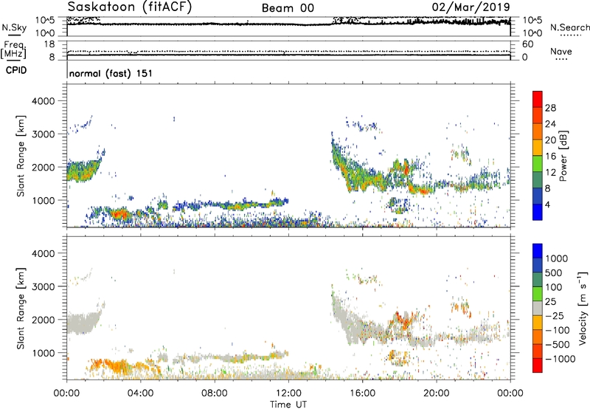Click '1000' tick on power panel
The height and width of the screenshot is (409, 590).
pos(44,200)
